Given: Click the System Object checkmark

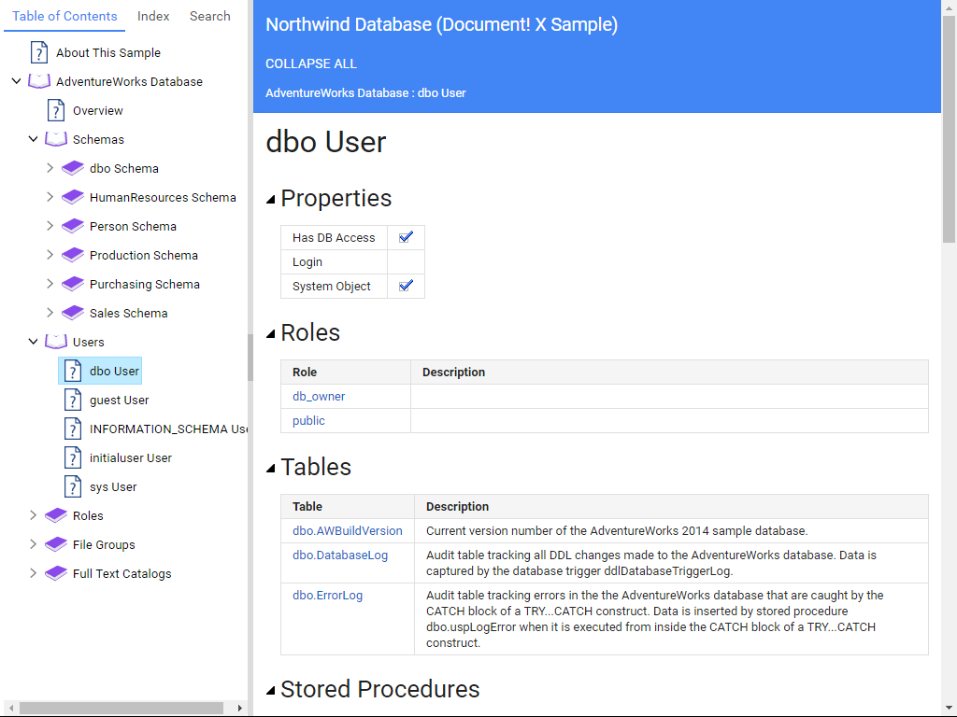Looking at the screenshot, I should 406,286.
